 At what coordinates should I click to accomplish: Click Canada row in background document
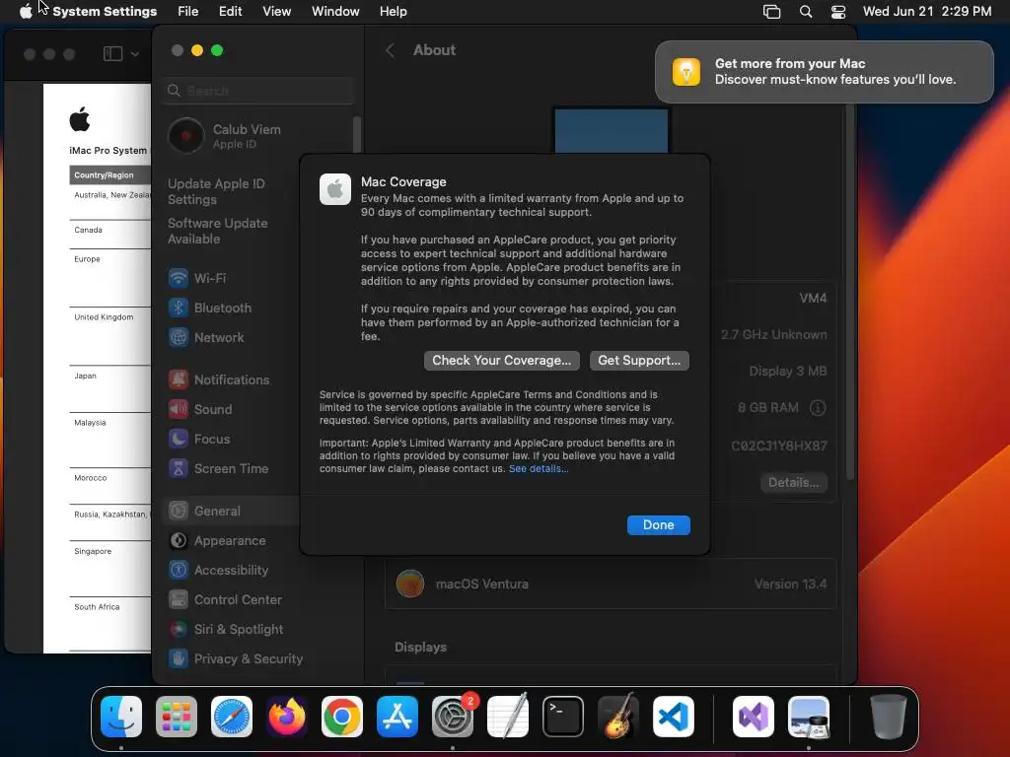tap(88, 230)
